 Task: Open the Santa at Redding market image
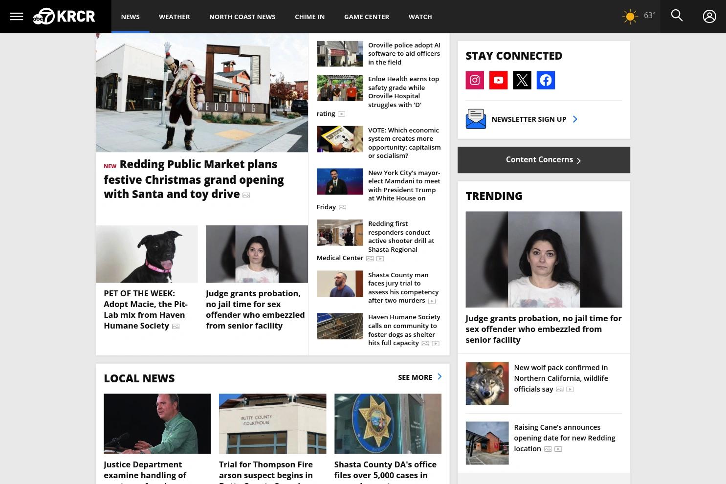(202, 93)
